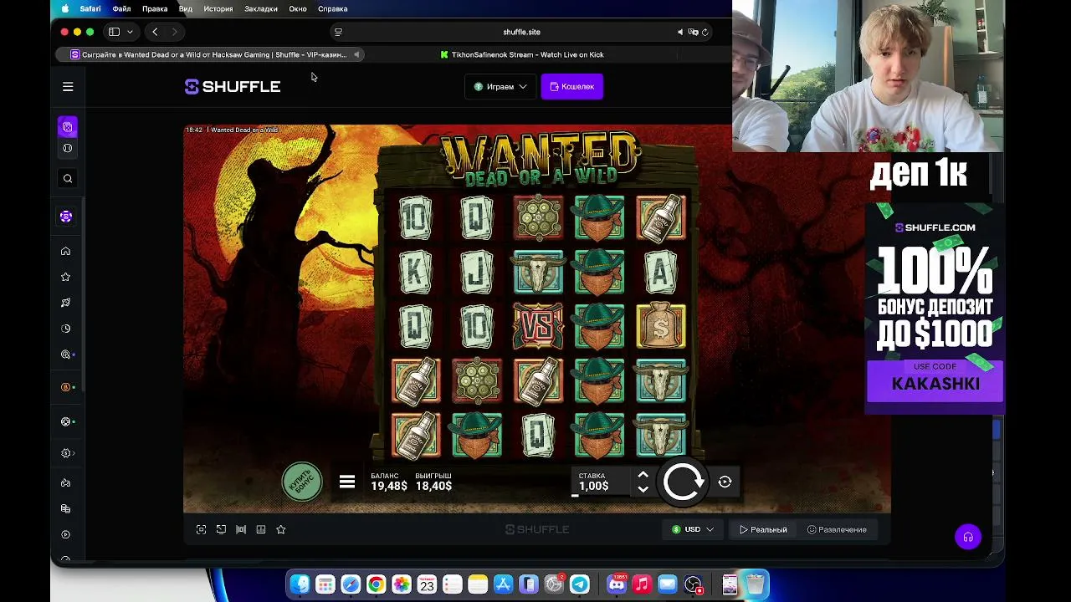Viewport: 1071px width, 602px height.
Task: Go back in Safari
Action: pos(155,32)
